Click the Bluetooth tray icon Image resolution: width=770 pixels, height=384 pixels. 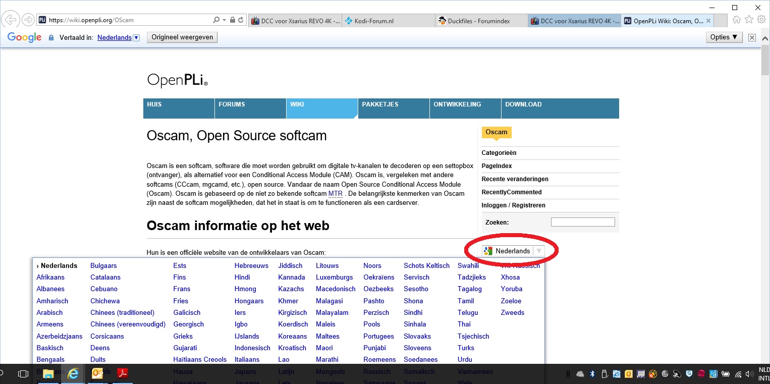click(x=592, y=374)
